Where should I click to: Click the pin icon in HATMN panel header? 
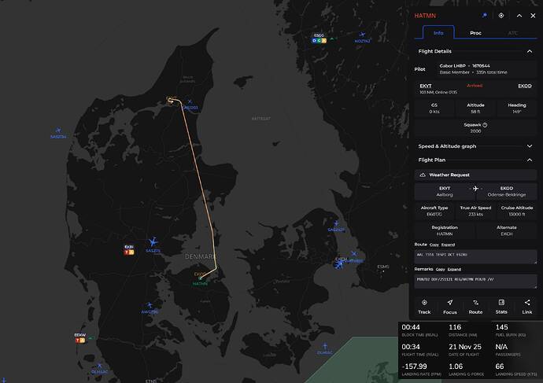pos(485,16)
